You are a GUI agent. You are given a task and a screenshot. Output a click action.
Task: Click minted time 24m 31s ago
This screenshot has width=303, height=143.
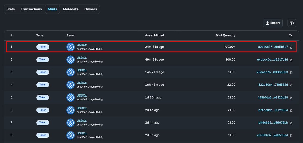(x=155, y=47)
